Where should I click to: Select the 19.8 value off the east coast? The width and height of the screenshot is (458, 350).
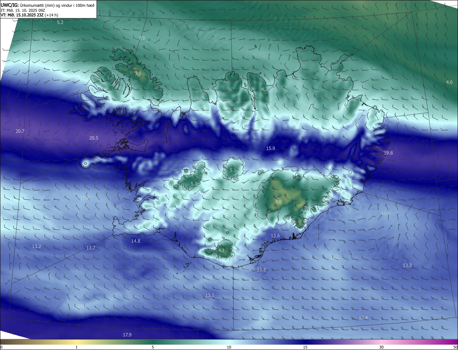pyautogui.click(x=388, y=153)
